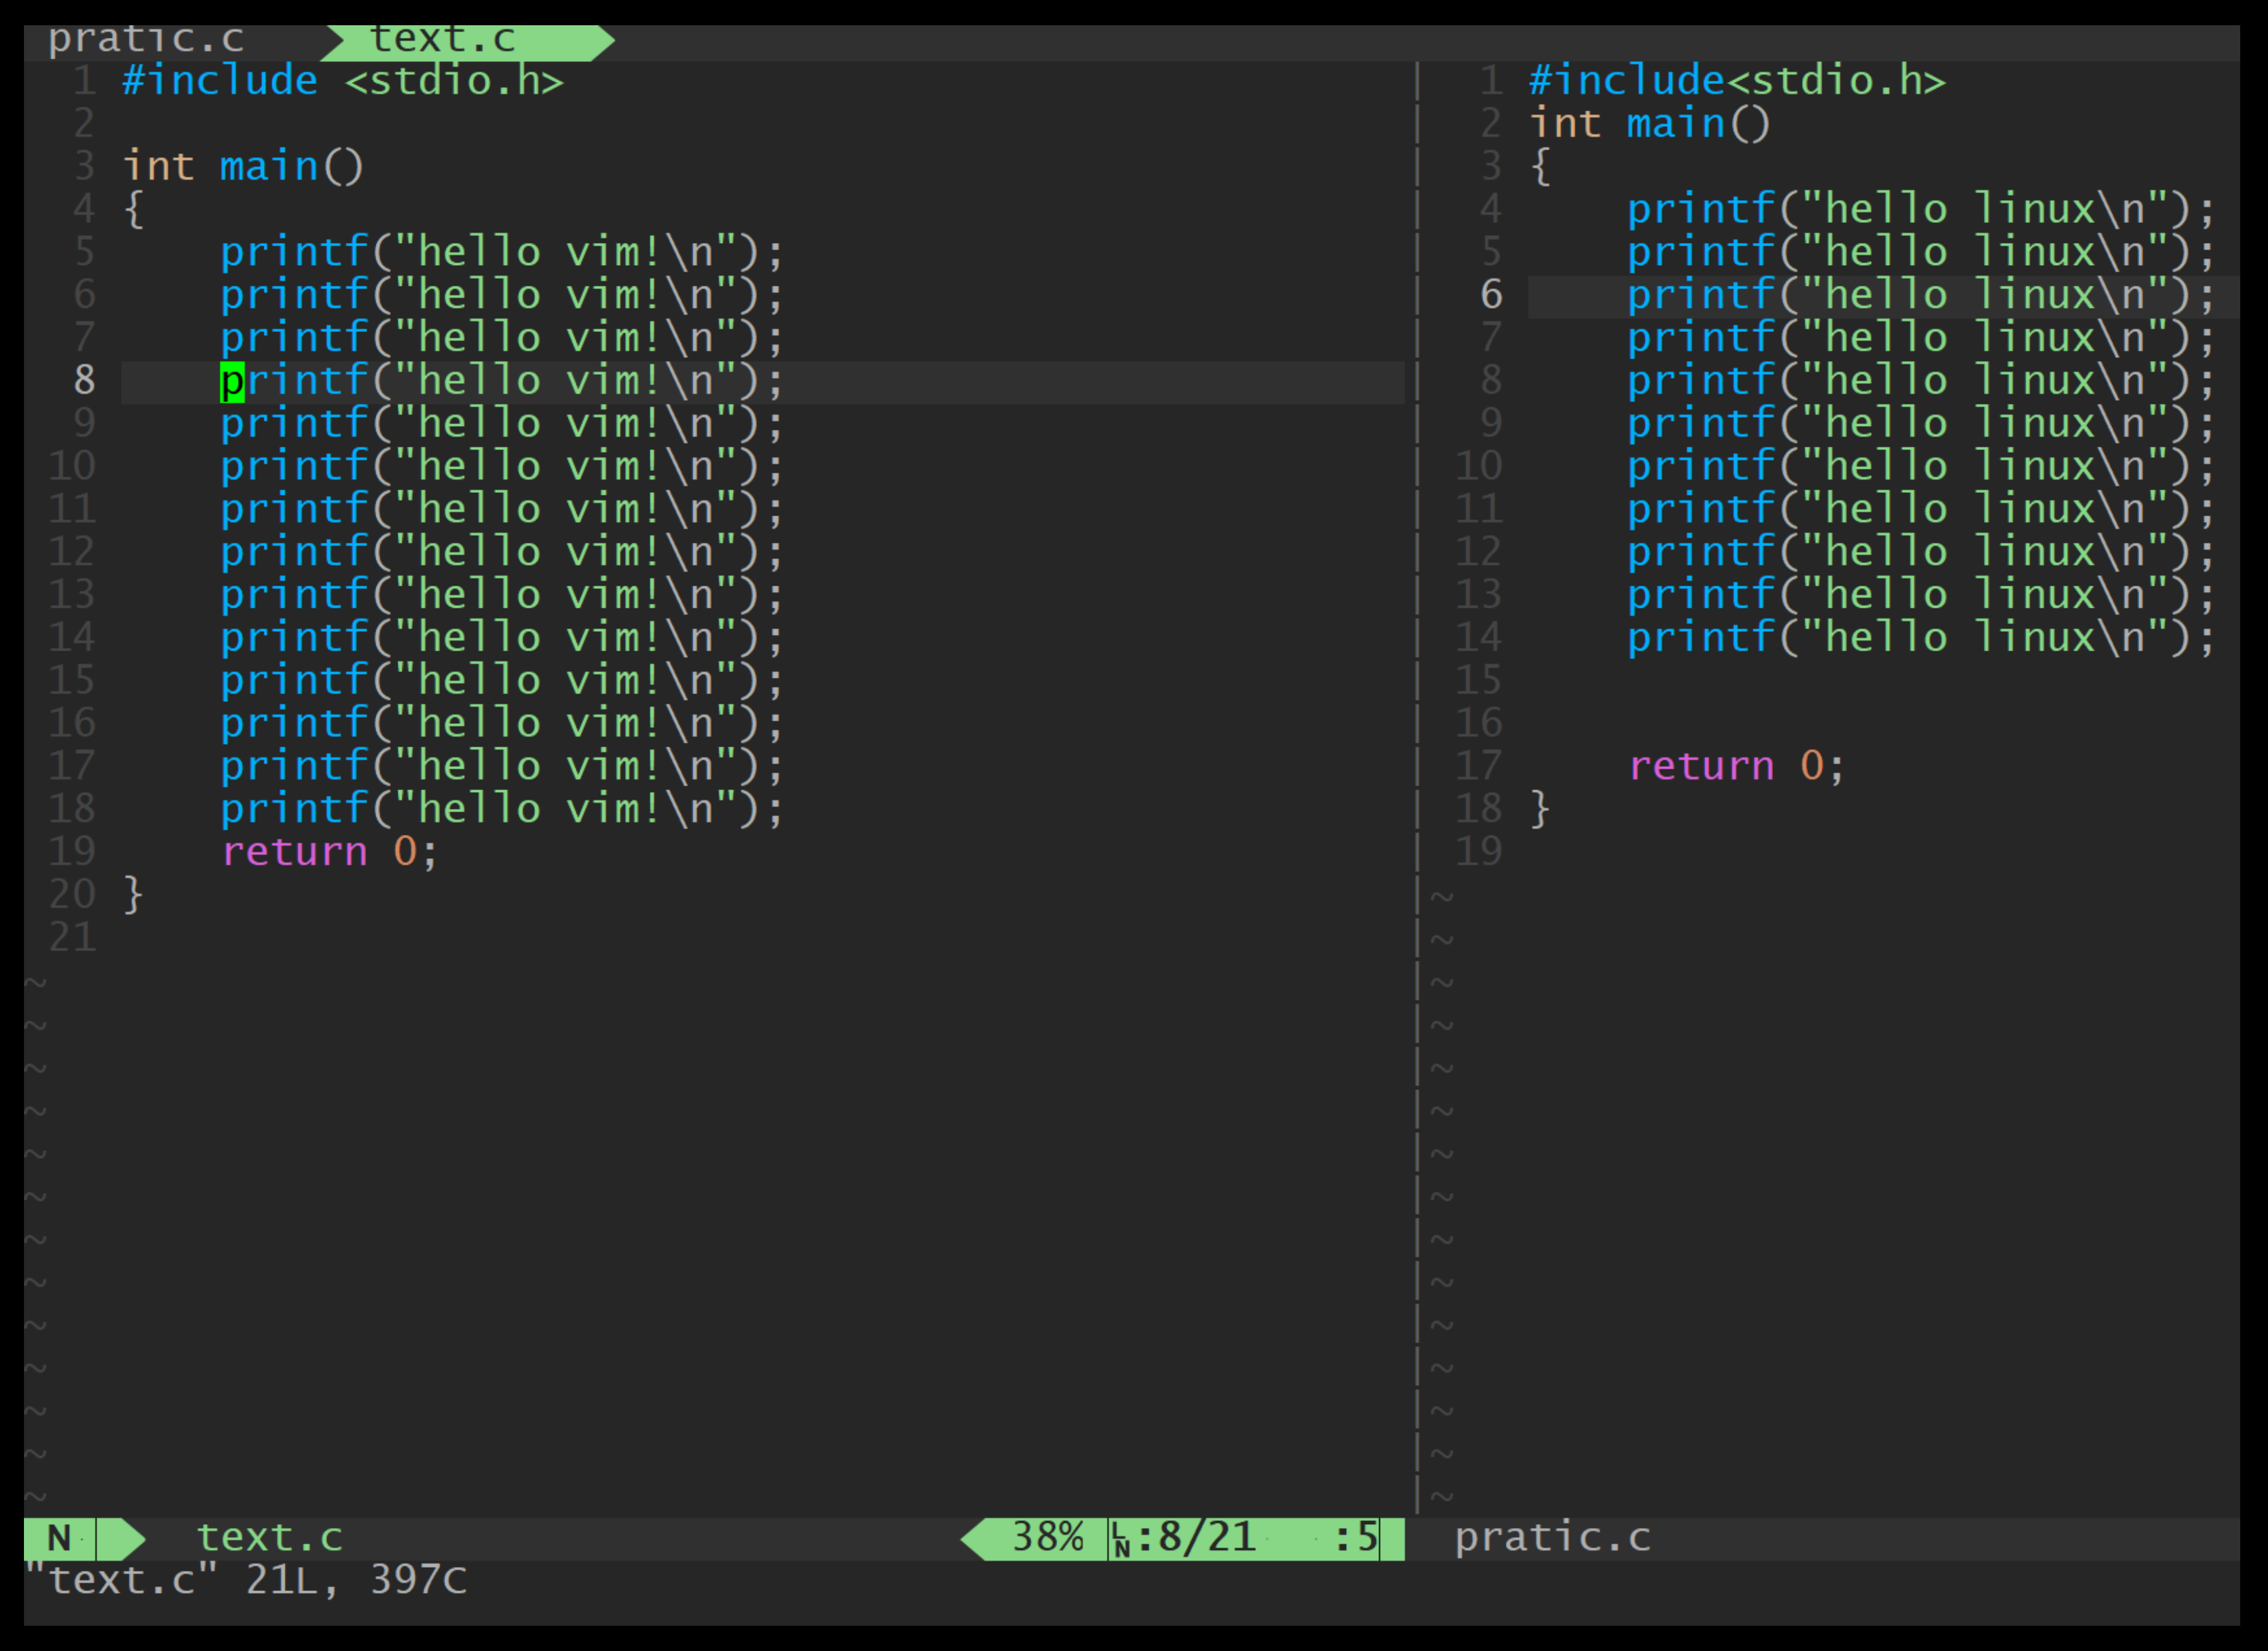The image size is (2268, 1651).
Task: Click printf hello vim on line 18 of text.c
Action: pyautogui.click(x=502, y=810)
